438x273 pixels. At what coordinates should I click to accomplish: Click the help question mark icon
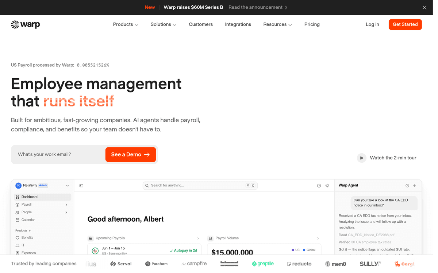click(x=319, y=186)
